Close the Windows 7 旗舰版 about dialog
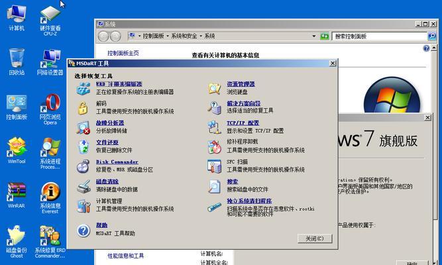 click(x=427, y=117)
